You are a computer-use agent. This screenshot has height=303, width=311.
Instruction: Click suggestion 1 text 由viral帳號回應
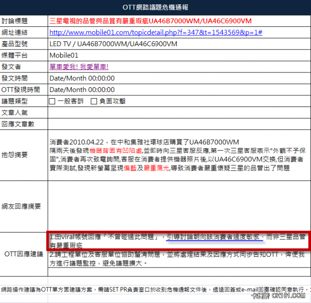[178, 241]
